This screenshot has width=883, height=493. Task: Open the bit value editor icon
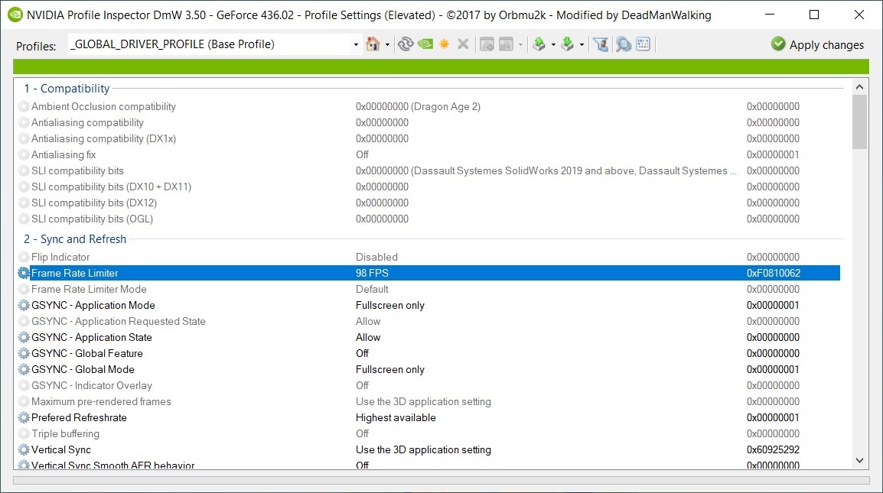(x=643, y=44)
